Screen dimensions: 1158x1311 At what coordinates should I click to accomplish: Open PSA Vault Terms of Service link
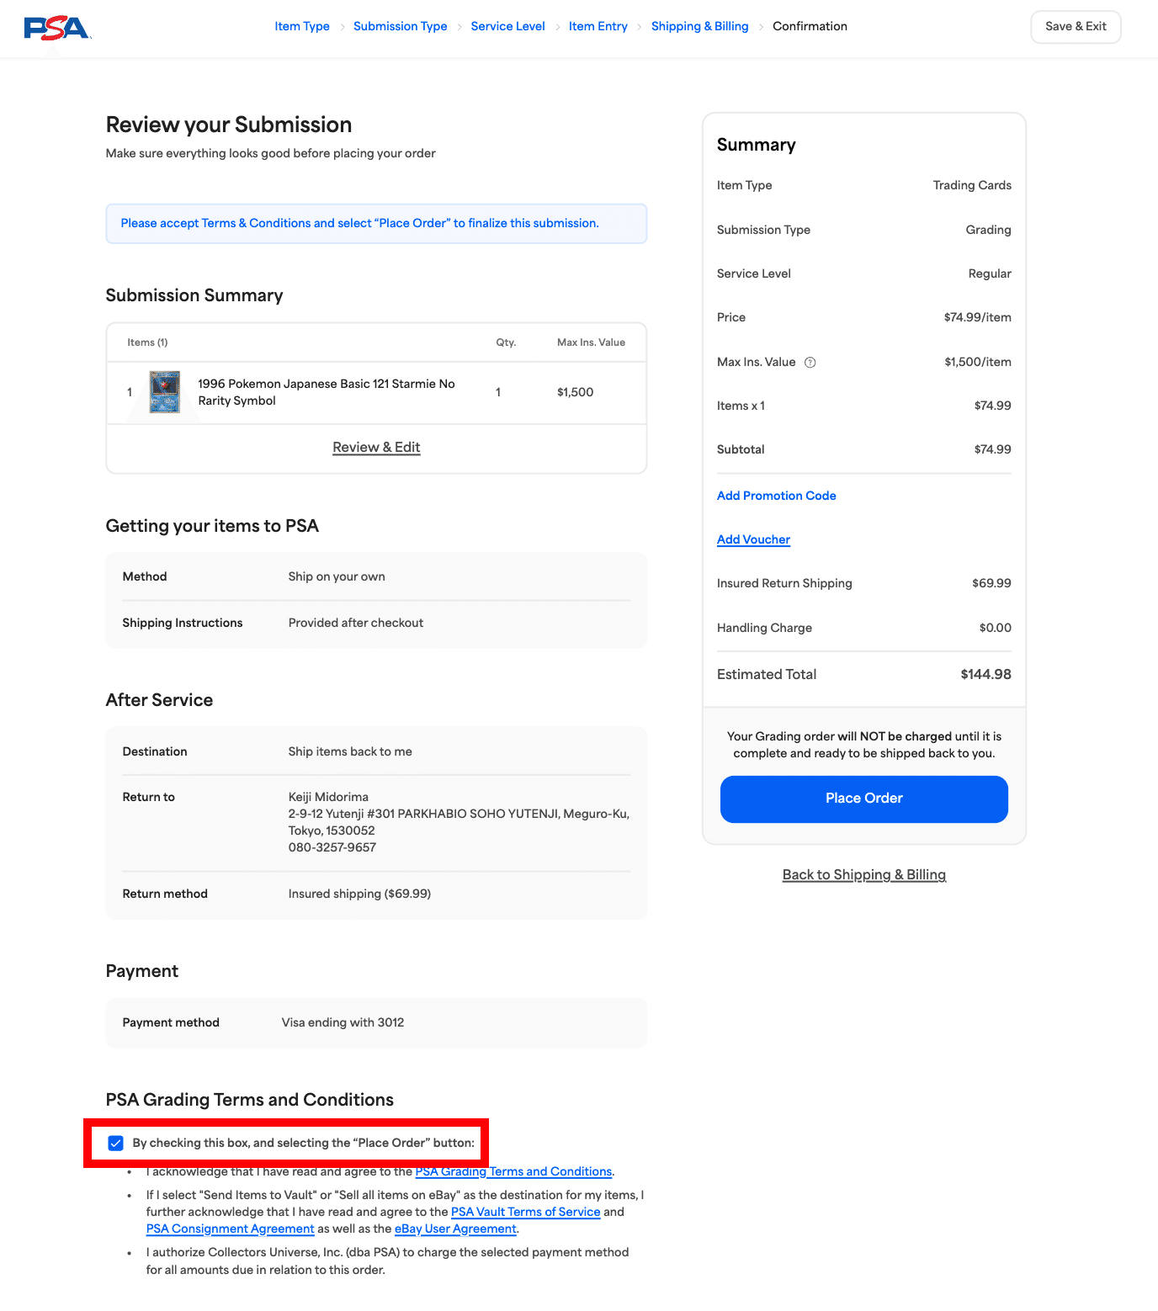[526, 1212]
